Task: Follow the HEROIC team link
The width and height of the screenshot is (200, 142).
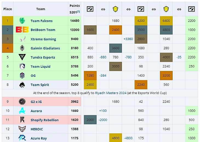Action: [x=37, y=129]
